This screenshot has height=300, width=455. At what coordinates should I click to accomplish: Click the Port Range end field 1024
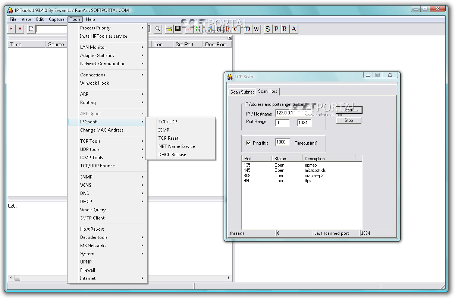[x=304, y=123]
